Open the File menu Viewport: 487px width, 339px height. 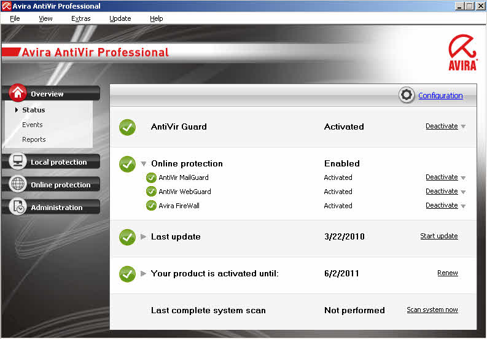(15, 18)
